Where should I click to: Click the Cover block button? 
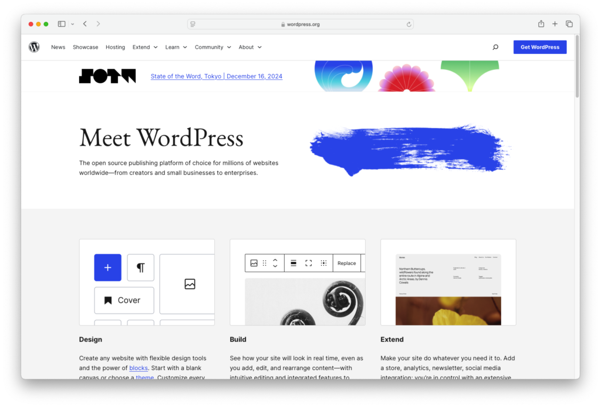tap(124, 300)
